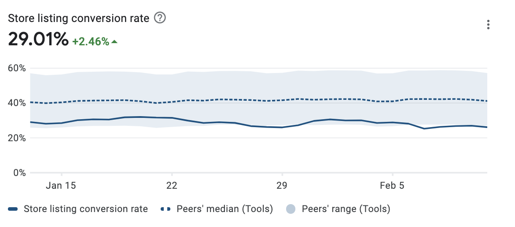Click the 0% y-axis label
The image size is (515, 227).
point(19,172)
